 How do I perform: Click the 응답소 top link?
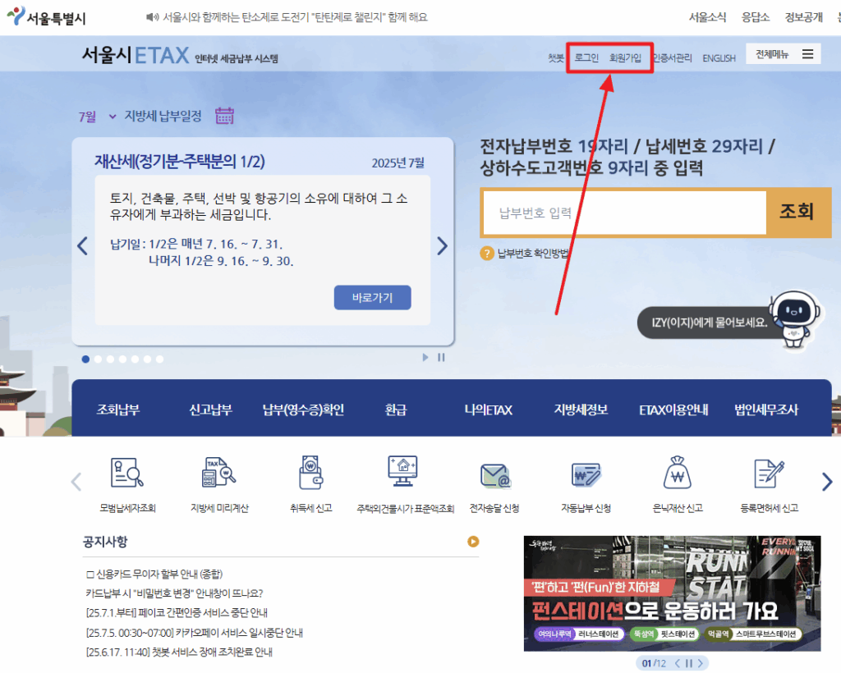tap(756, 17)
